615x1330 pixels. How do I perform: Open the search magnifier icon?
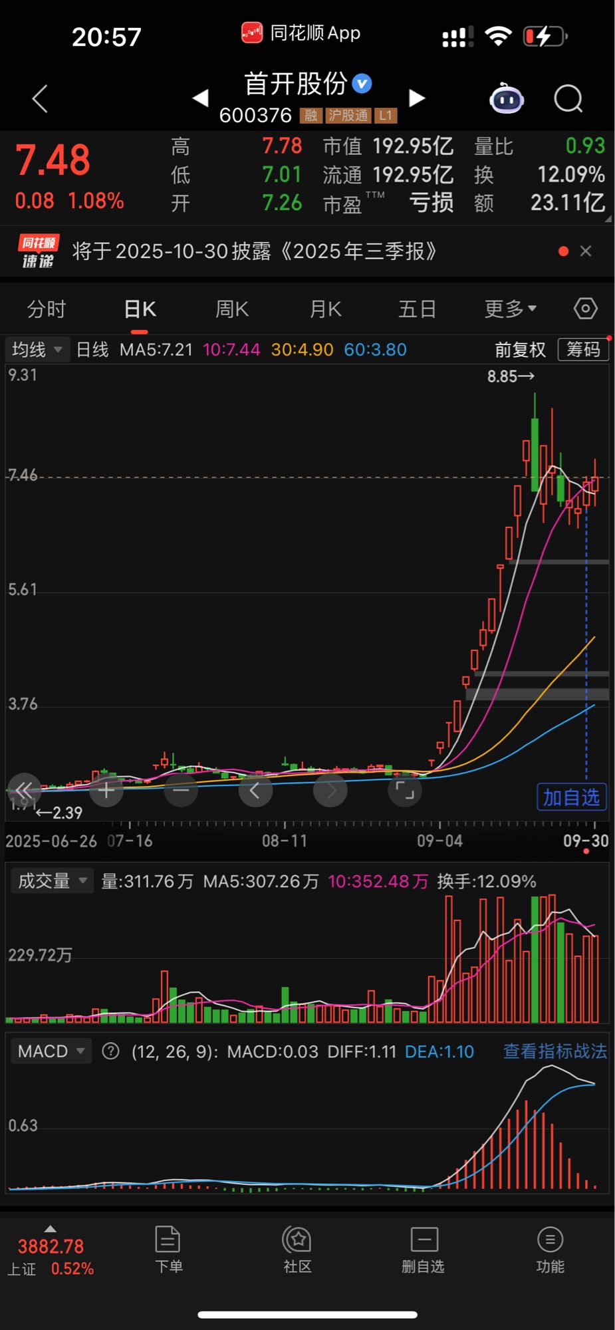[x=568, y=99]
